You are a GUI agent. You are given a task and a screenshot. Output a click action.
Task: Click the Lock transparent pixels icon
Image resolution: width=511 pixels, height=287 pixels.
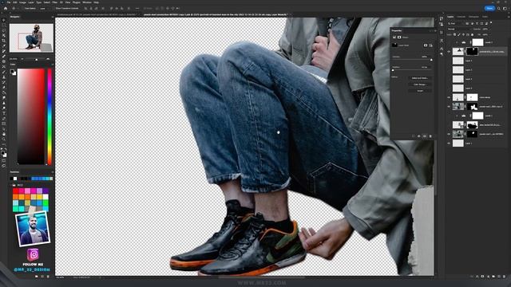point(455,34)
